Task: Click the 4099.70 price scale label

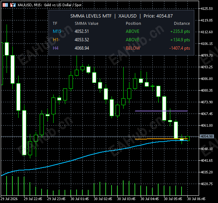Action: tap(207, 55)
